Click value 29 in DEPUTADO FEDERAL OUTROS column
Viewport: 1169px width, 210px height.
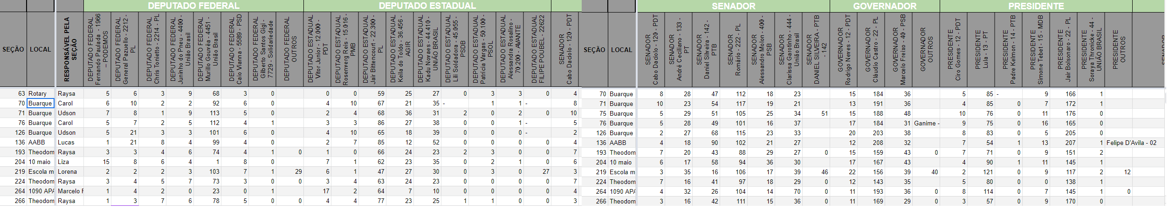(290, 171)
